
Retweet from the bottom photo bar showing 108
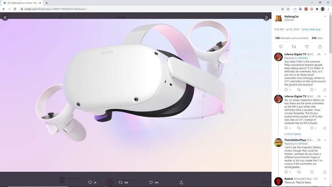tap(121, 182)
